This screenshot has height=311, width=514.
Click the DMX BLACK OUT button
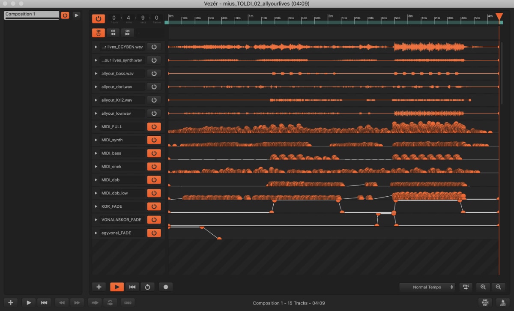coord(485,302)
